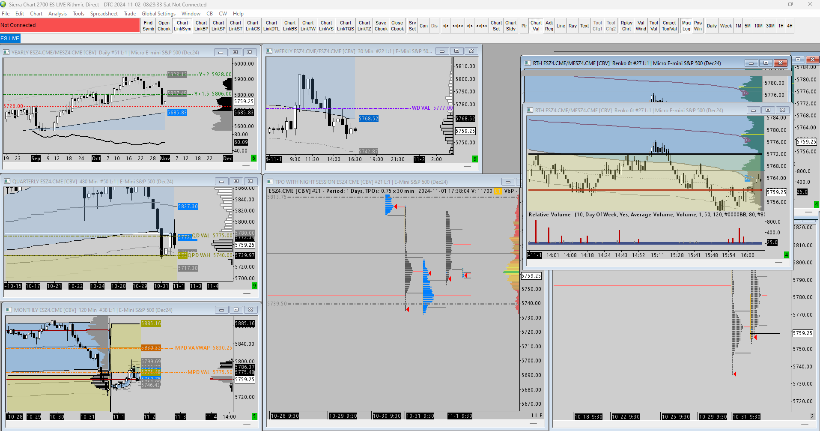The width and height of the screenshot is (820, 431).
Task: Click the QUARTERLY chart window's title bar icon
Action: click(7, 181)
